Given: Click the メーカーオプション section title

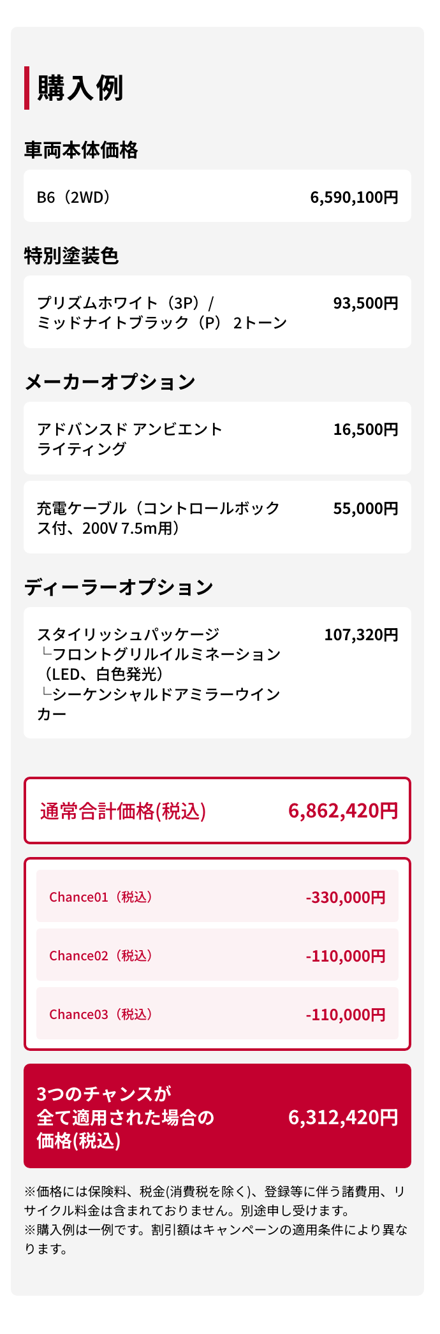Looking at the screenshot, I should [110, 382].
